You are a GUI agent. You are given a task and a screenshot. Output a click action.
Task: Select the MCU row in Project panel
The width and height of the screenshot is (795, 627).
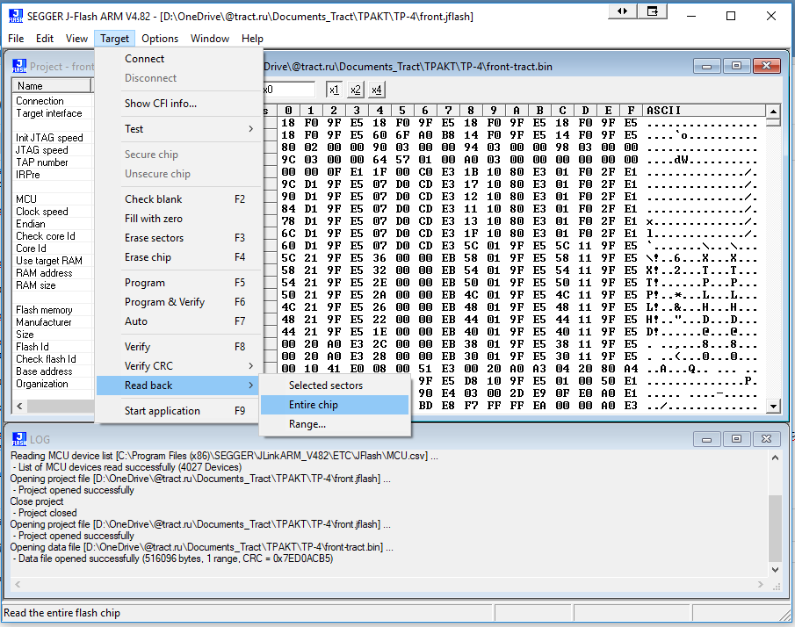click(x=53, y=199)
